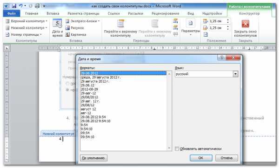Switch to the Надстройки tab

coord(212,13)
